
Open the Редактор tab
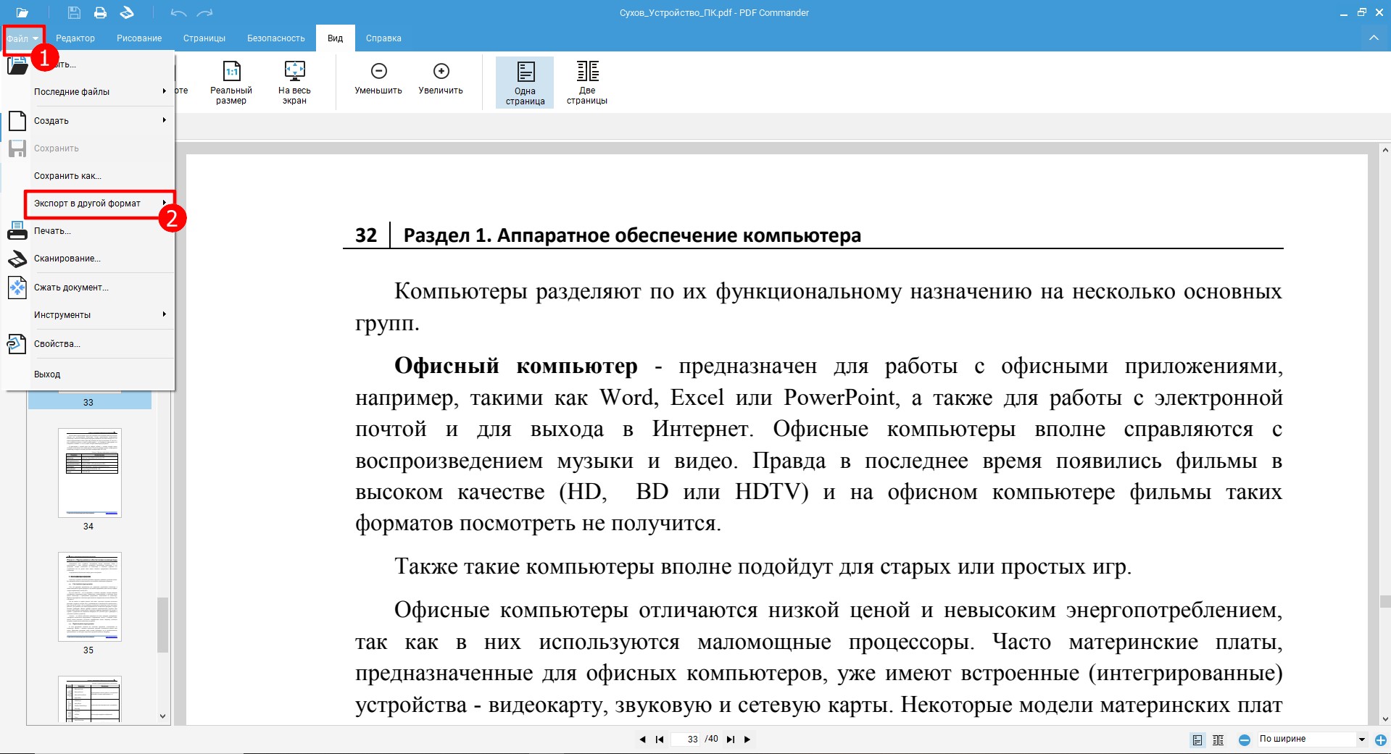tap(75, 38)
